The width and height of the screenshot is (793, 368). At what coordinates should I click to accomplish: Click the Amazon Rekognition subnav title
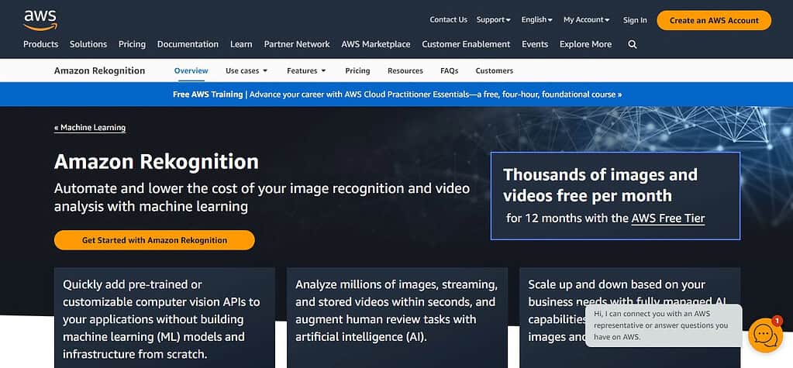click(100, 71)
